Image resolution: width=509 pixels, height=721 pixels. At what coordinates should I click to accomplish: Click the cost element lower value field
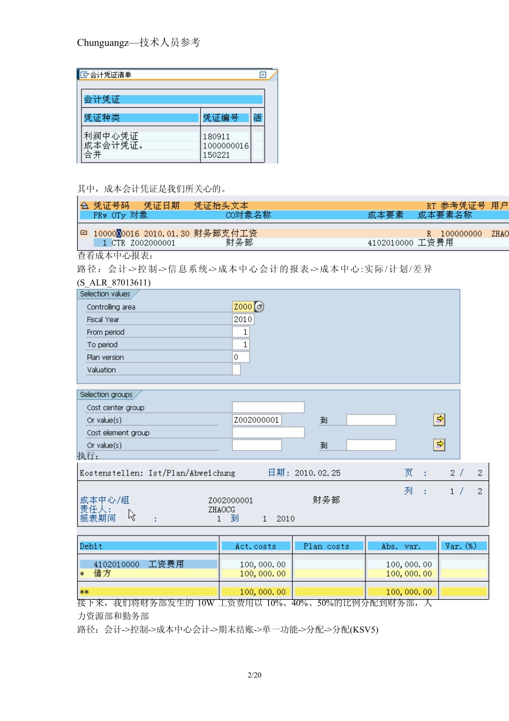pyautogui.click(x=257, y=445)
